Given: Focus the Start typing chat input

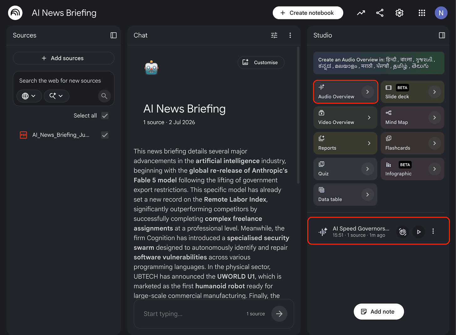Looking at the screenshot, I should (191, 314).
